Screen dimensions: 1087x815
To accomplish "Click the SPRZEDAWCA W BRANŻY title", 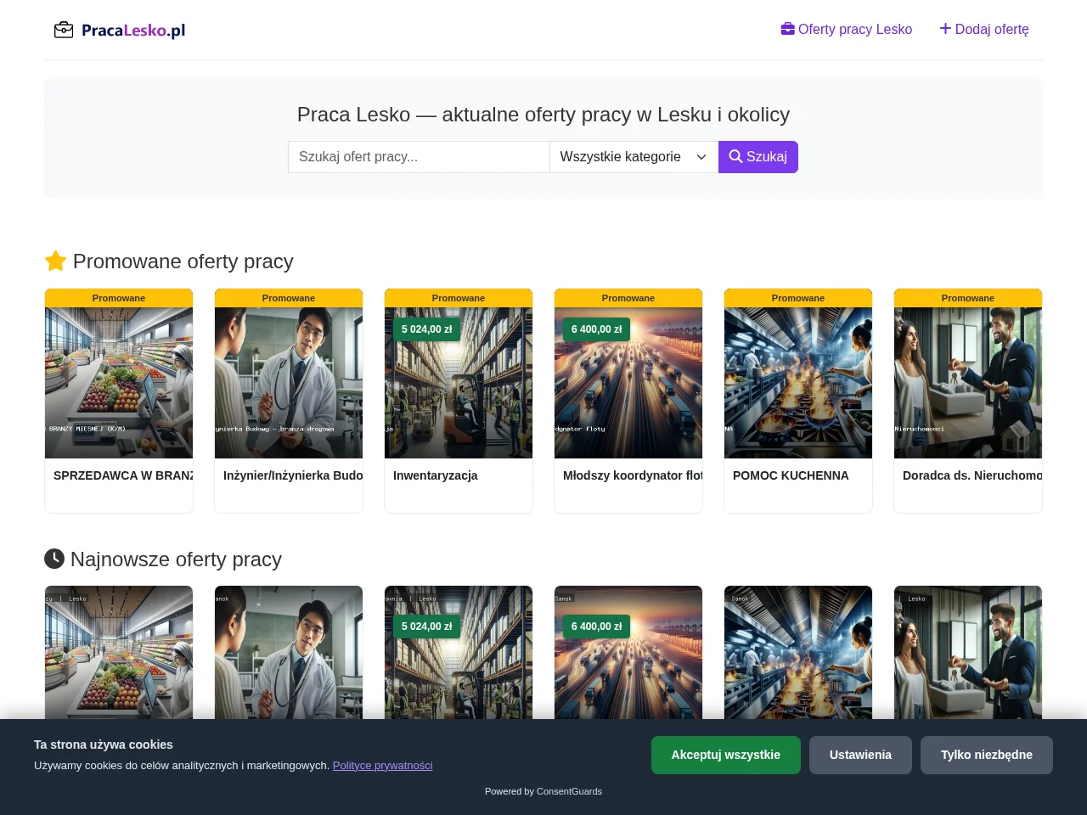I will (123, 475).
